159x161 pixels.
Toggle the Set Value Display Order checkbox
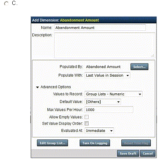tap(87, 123)
